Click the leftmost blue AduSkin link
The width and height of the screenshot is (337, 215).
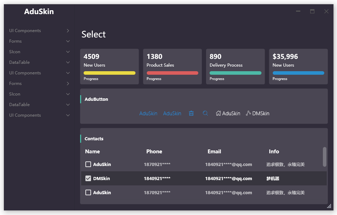point(148,113)
